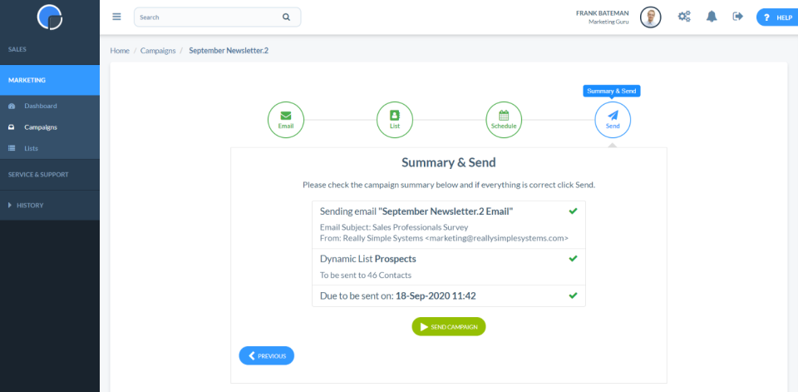The image size is (798, 392).
Task: Toggle the hamburger menu icon
Action: tap(116, 17)
